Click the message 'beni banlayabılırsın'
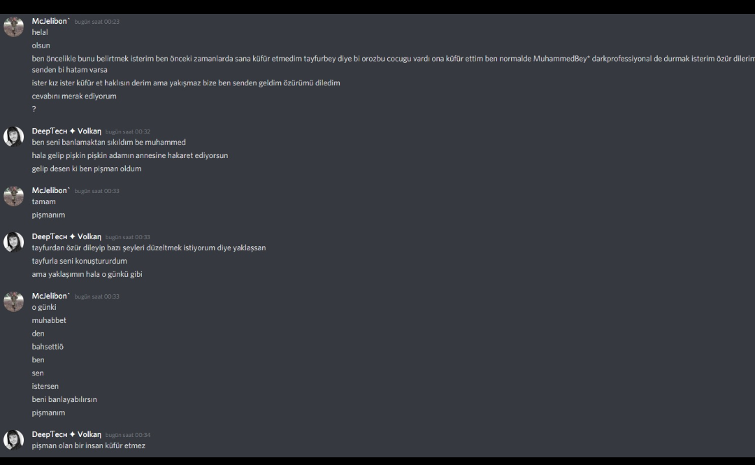755x465 pixels. pyautogui.click(x=64, y=399)
